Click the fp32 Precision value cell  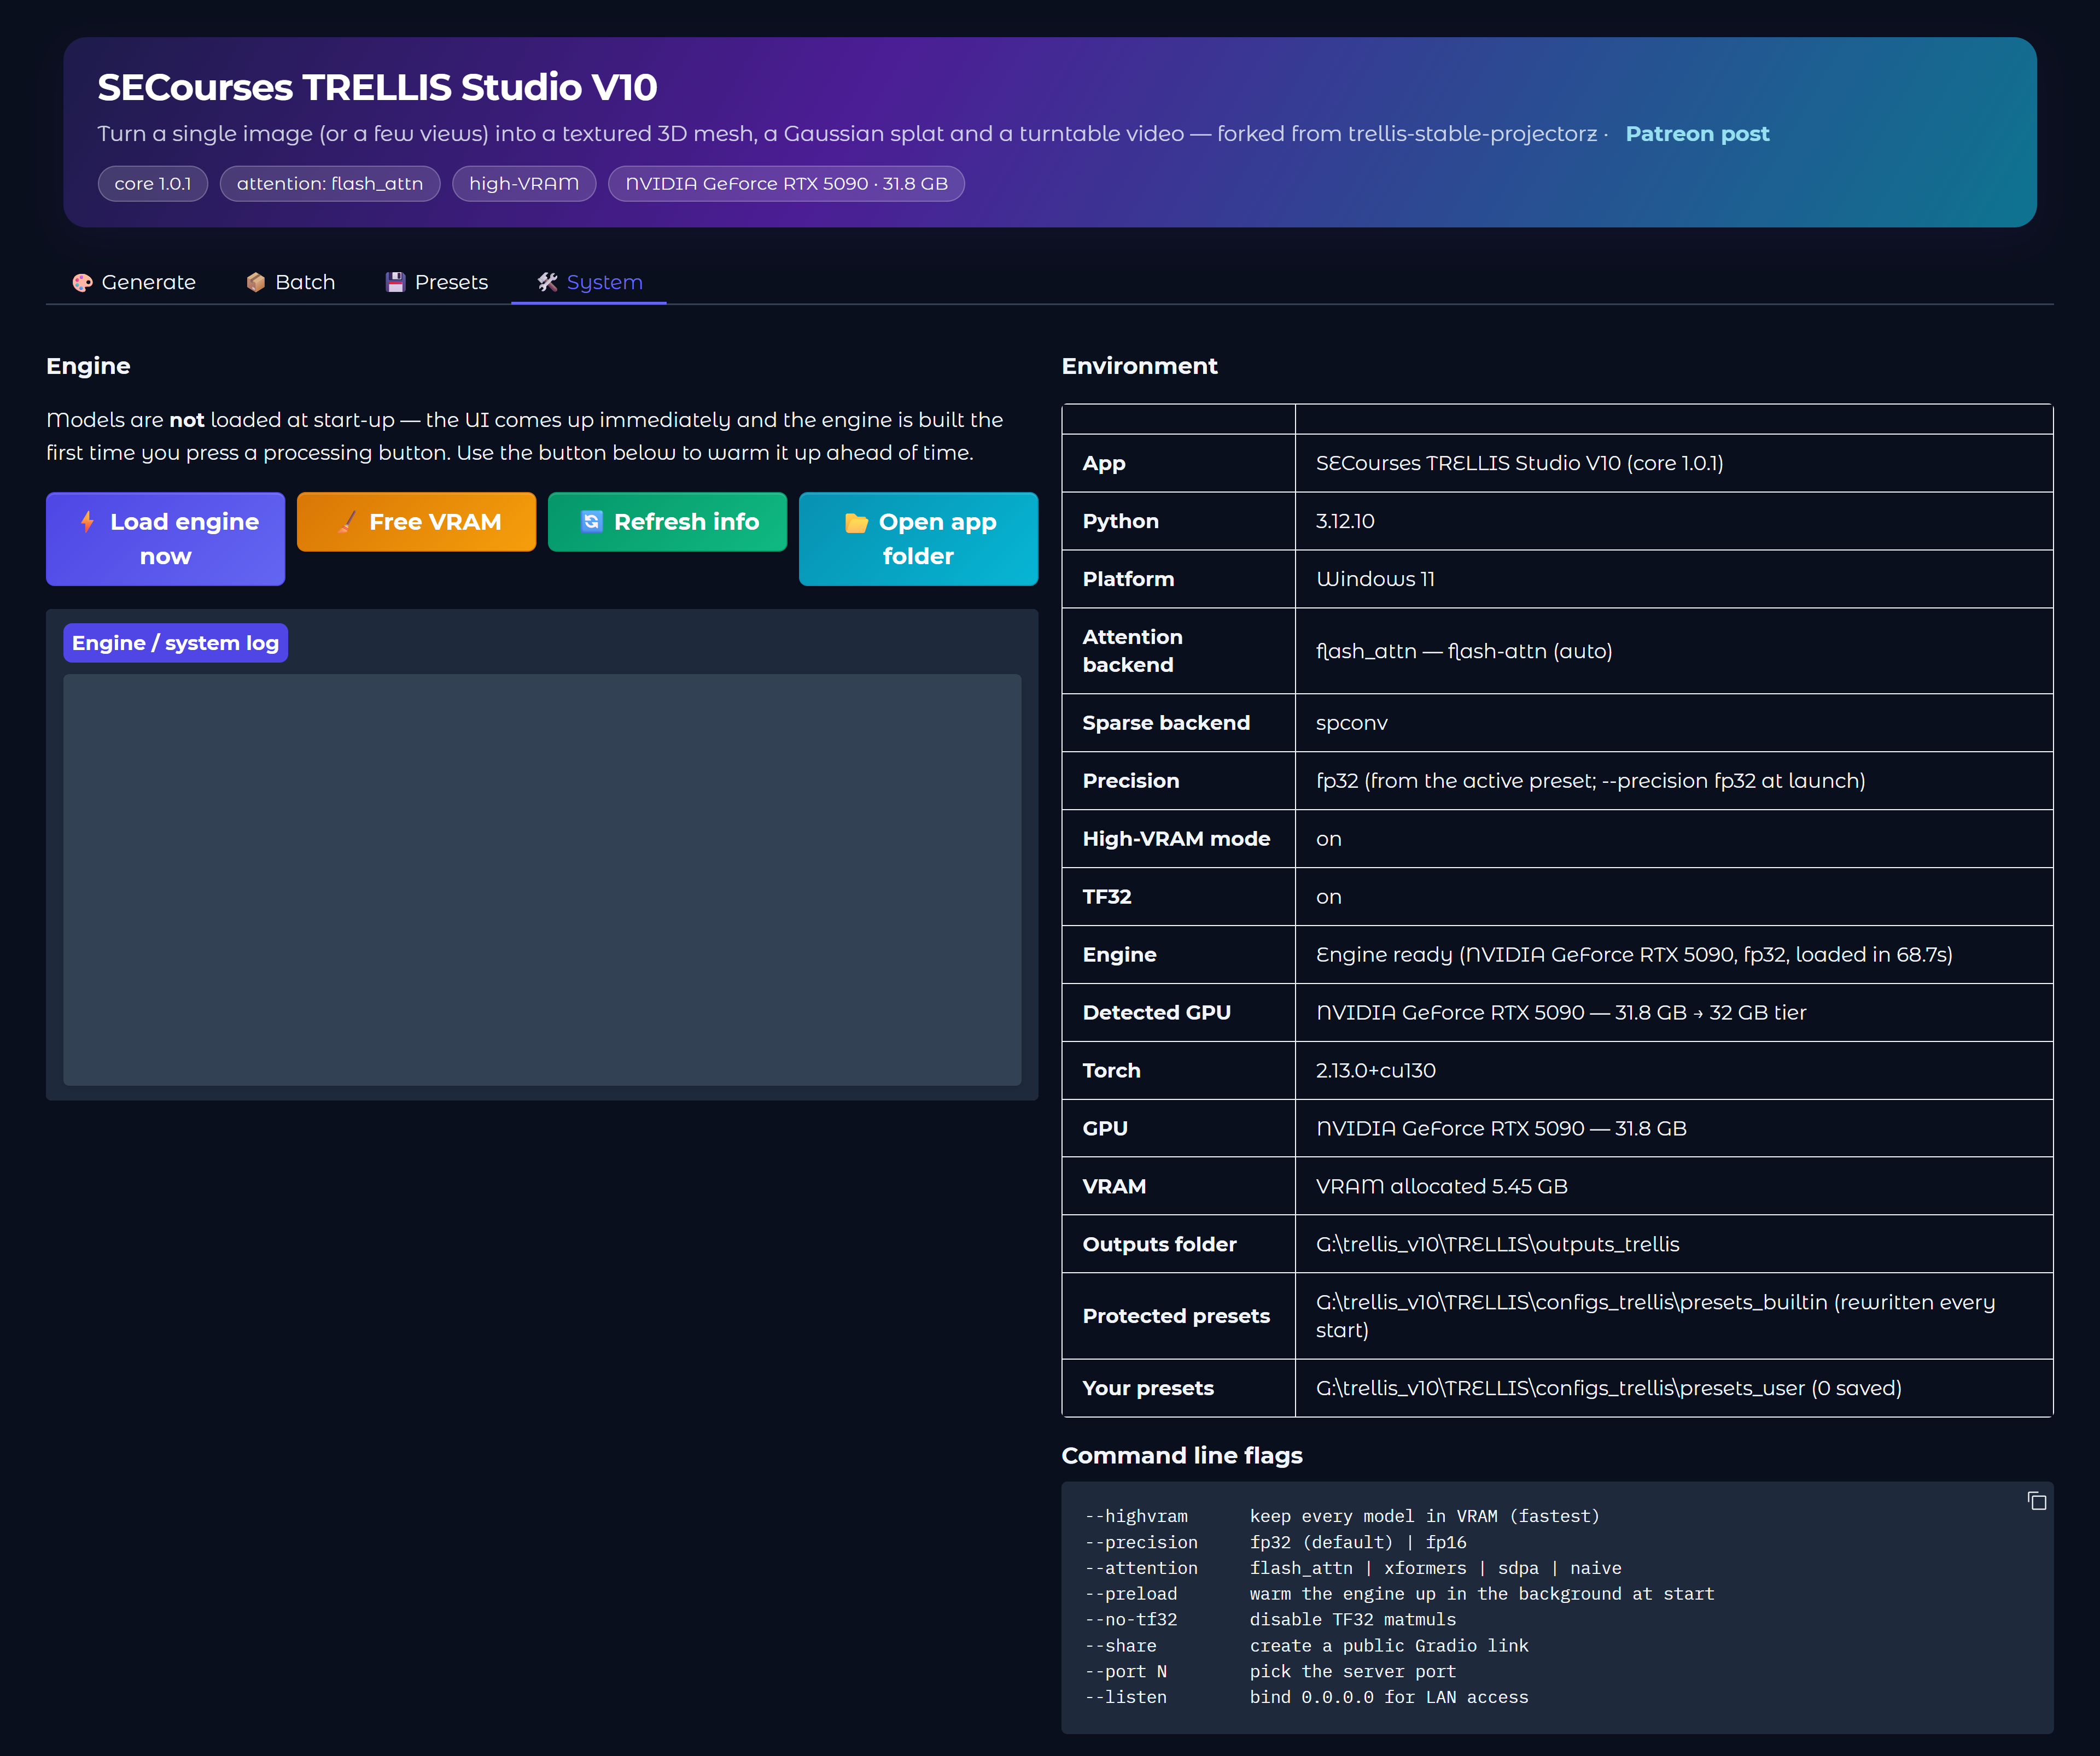click(1674, 782)
